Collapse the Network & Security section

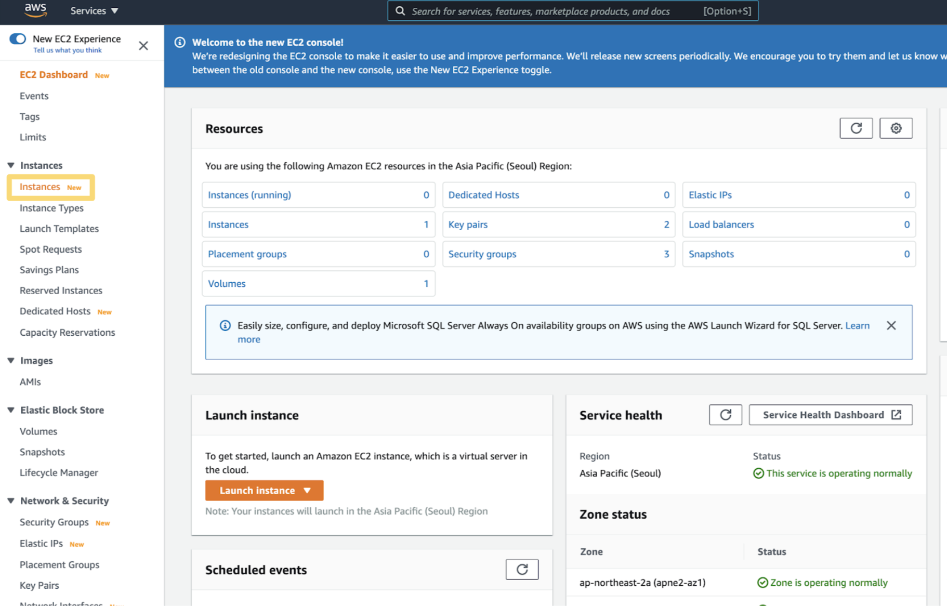click(11, 501)
